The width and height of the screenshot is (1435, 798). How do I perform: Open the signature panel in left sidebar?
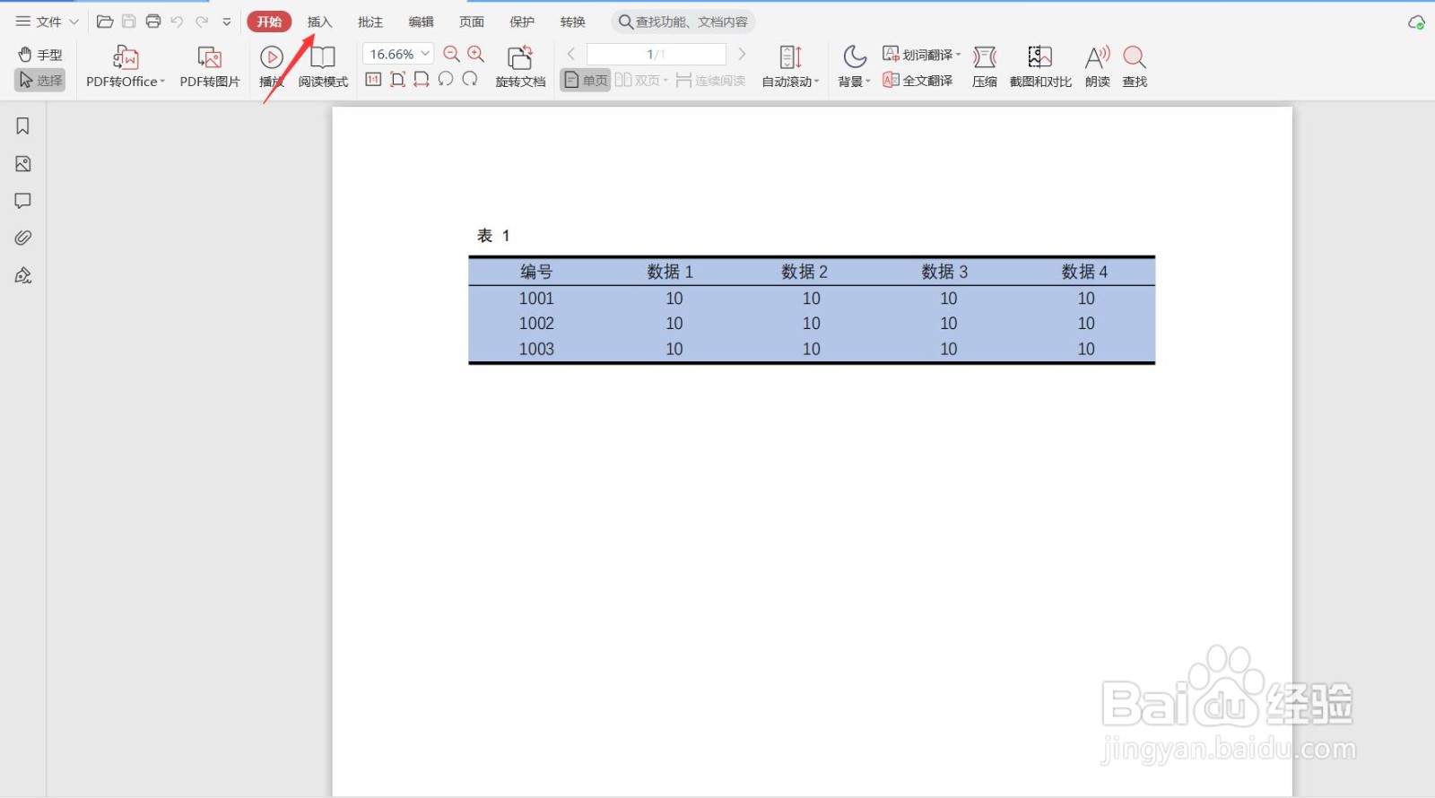(23, 275)
